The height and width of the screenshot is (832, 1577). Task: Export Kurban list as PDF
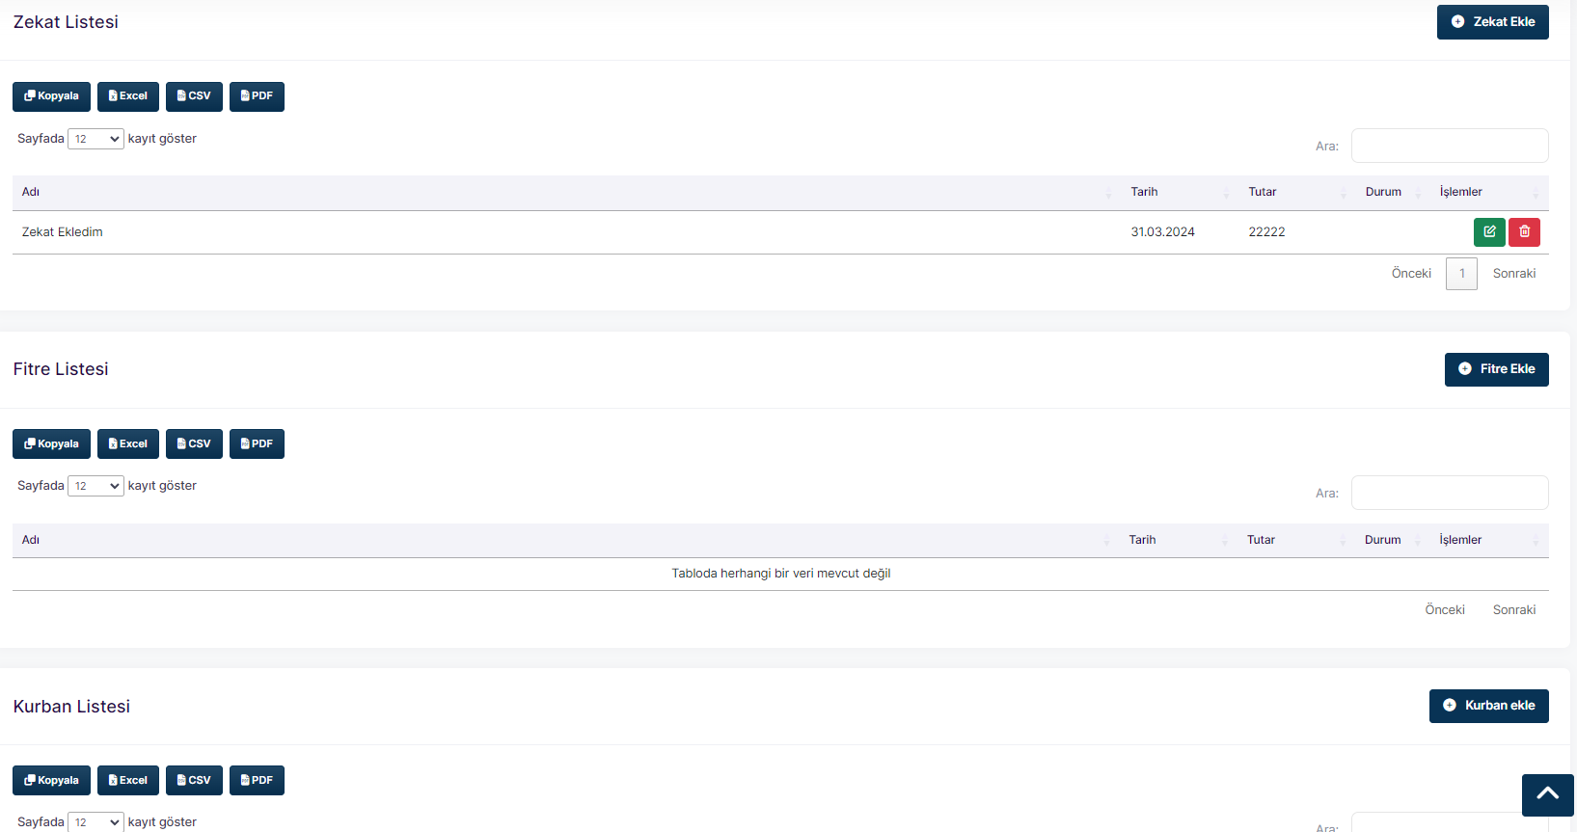pos(257,781)
